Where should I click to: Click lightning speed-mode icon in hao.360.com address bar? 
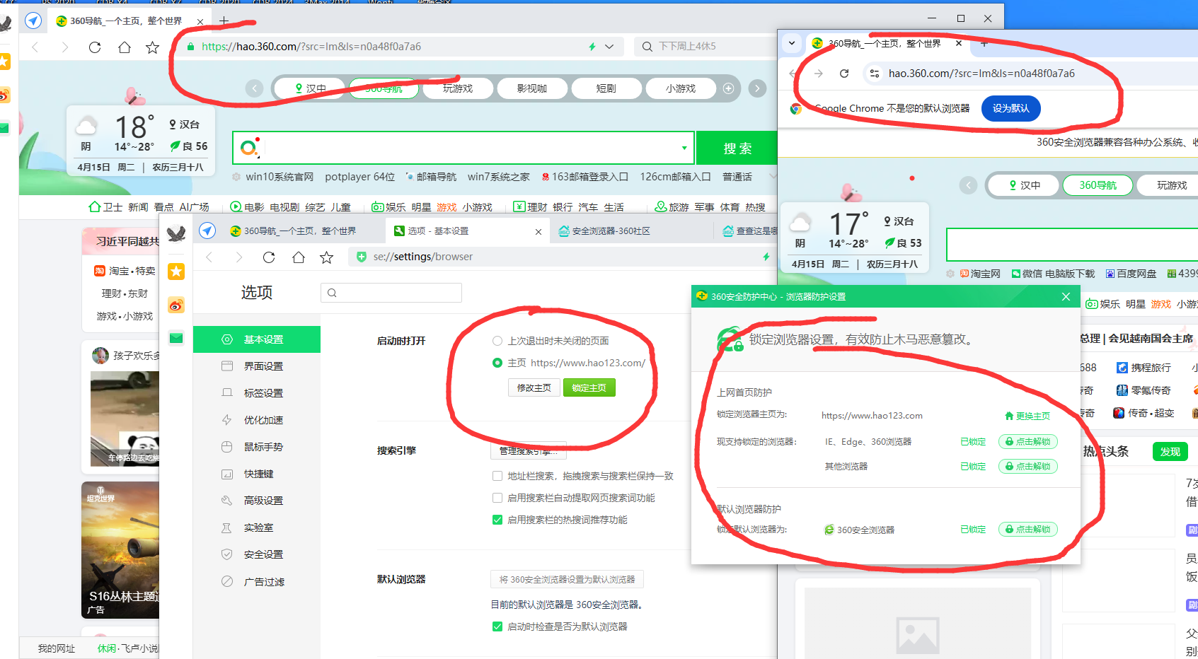point(592,47)
